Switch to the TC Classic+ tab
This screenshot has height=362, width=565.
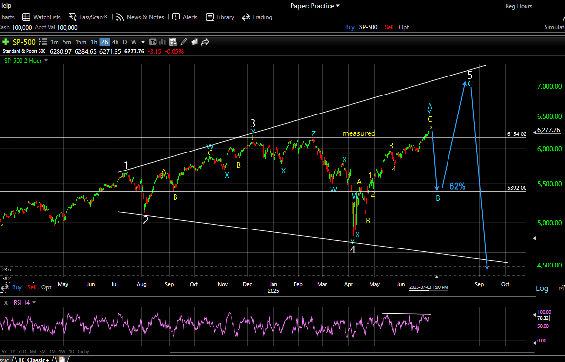click(x=34, y=360)
